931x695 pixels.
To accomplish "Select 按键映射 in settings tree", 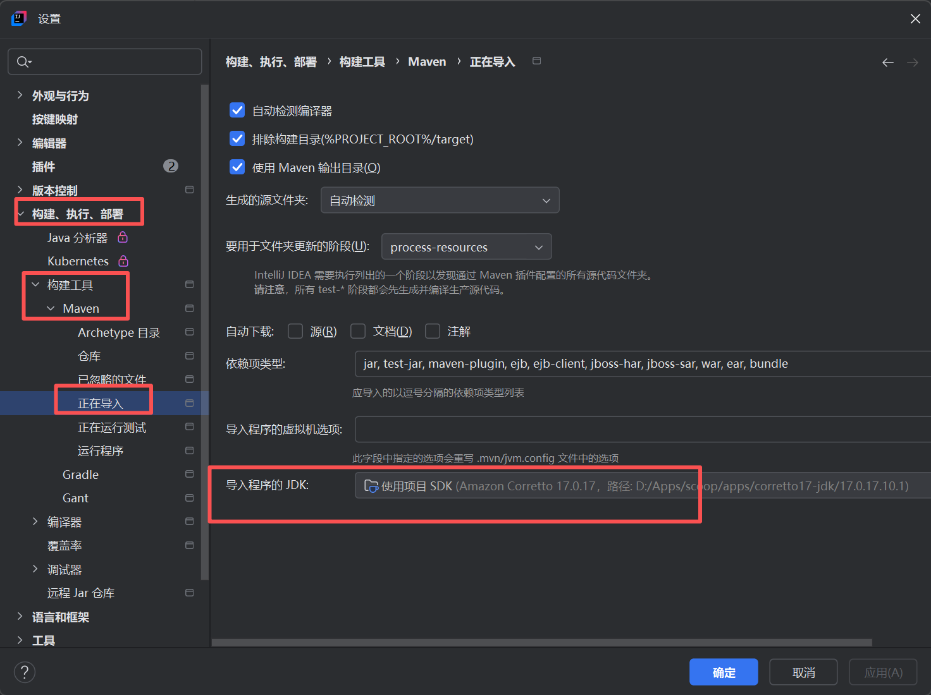I will [55, 119].
